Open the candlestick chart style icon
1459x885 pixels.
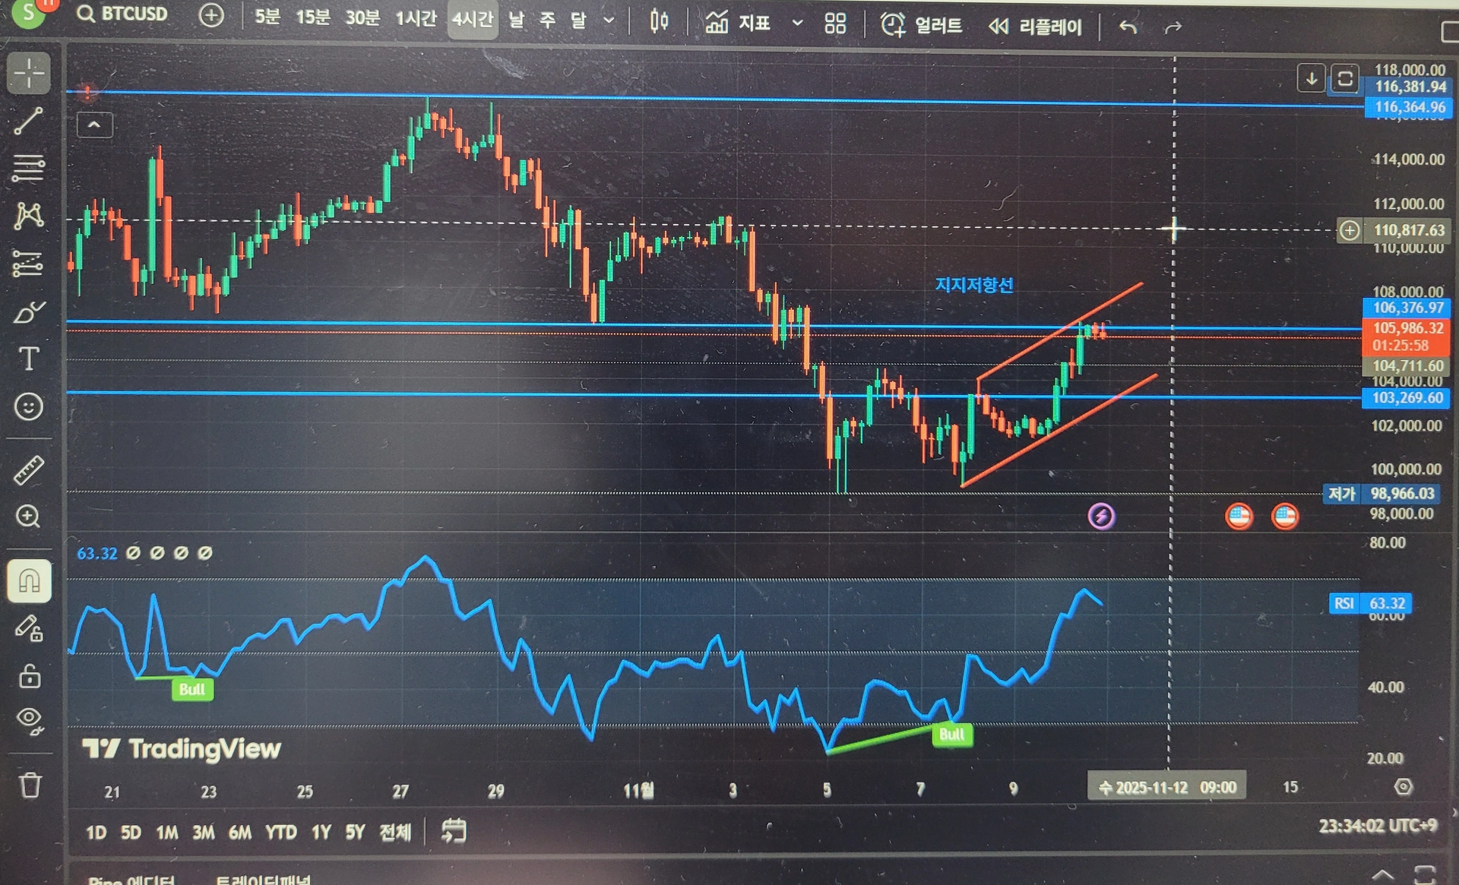pos(659,22)
